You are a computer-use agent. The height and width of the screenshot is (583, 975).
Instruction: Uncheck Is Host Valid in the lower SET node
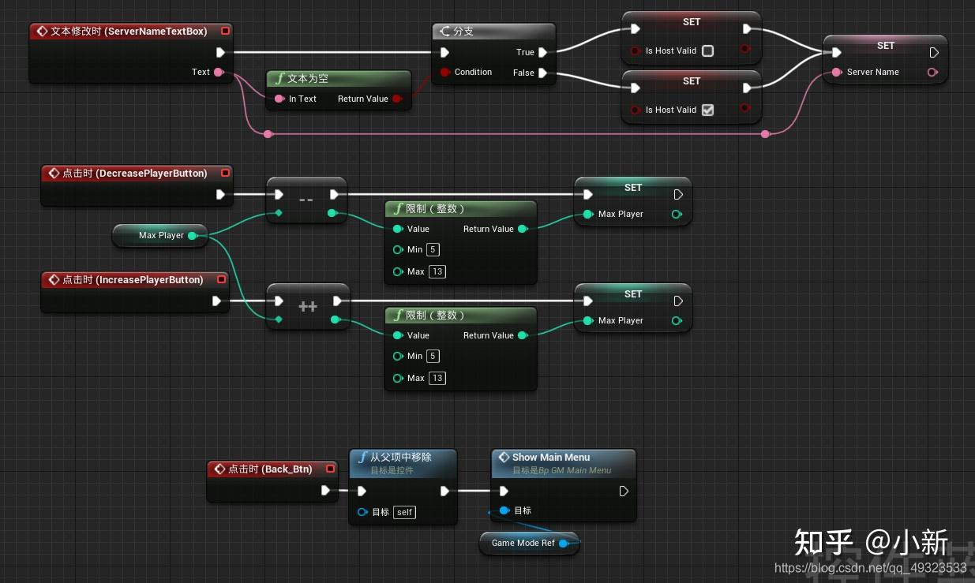[707, 110]
